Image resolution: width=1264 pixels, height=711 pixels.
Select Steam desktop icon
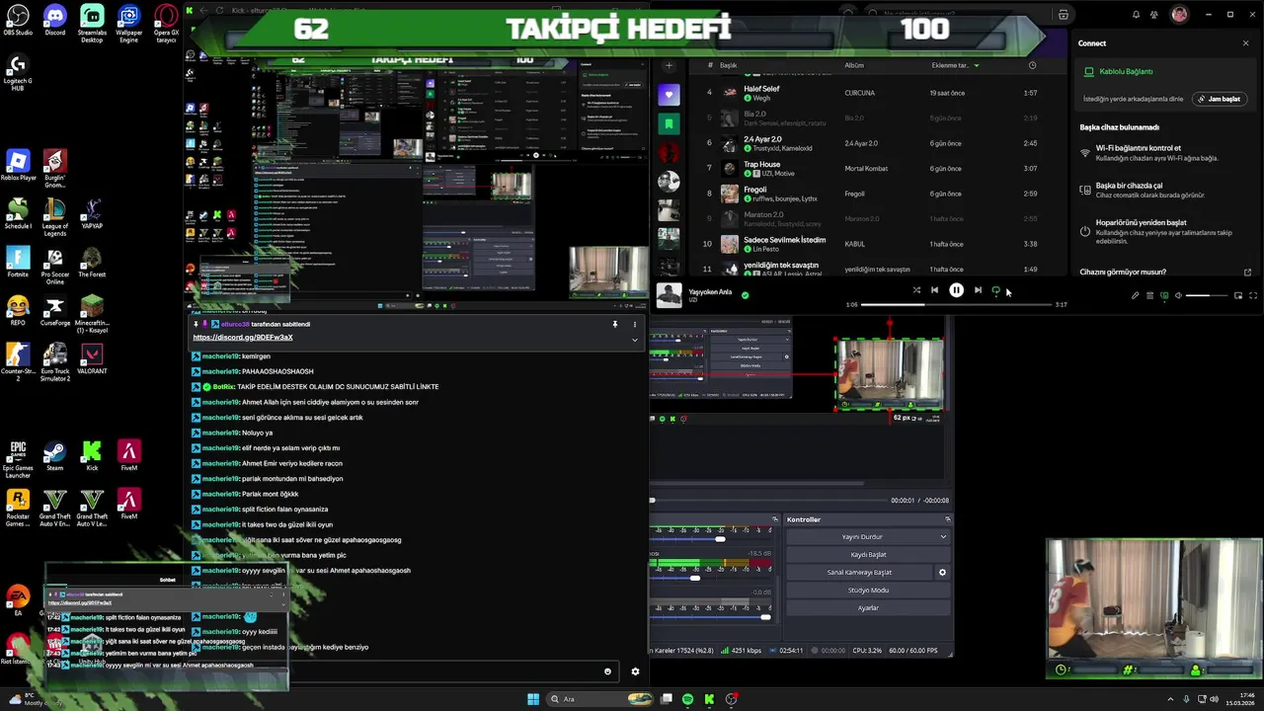55,455
